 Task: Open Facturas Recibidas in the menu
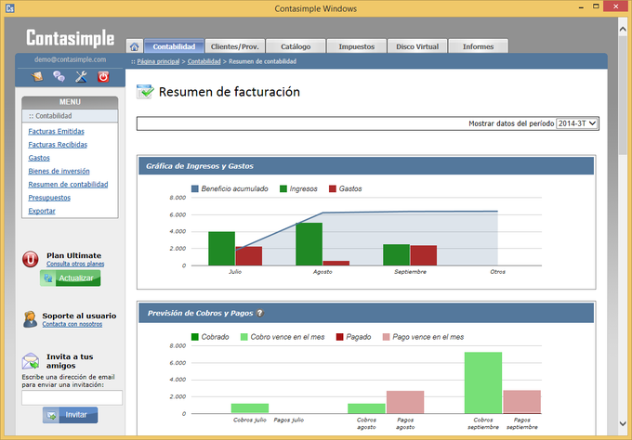click(x=58, y=145)
